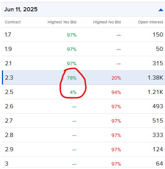
Task: Select the 3 contract row label
Action: point(6,164)
